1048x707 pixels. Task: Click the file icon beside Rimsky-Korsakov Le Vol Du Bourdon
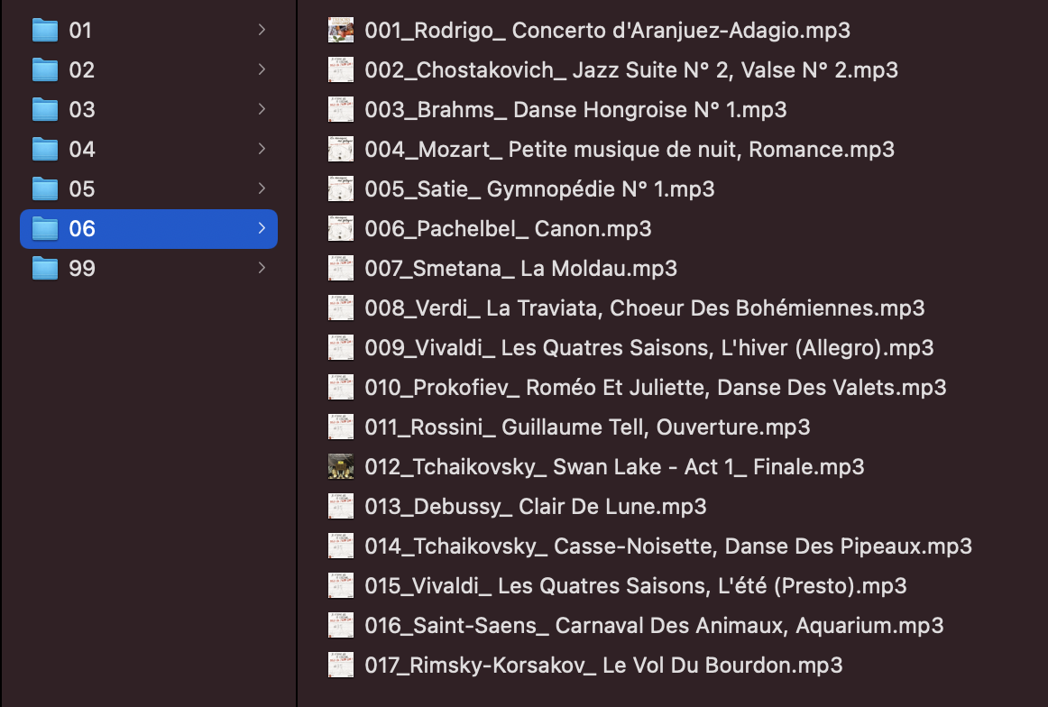pyautogui.click(x=341, y=666)
